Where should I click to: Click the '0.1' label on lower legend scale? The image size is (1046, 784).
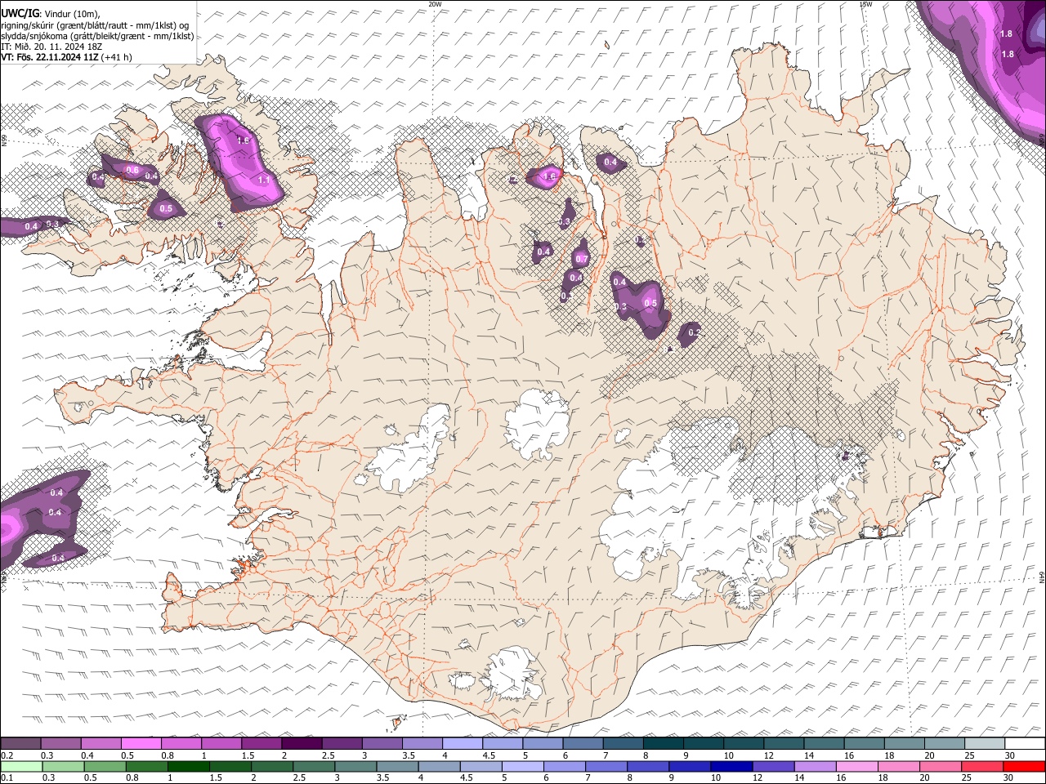(7, 778)
